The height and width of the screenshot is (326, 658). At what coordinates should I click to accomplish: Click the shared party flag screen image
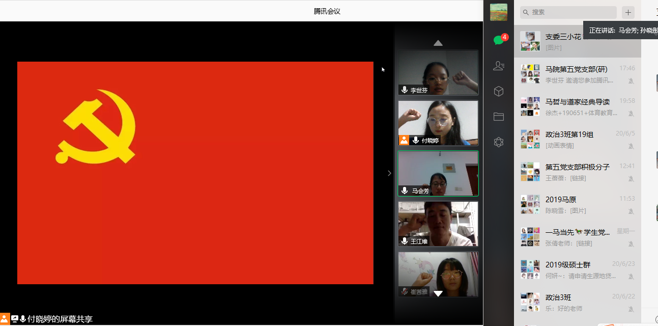[x=195, y=173]
